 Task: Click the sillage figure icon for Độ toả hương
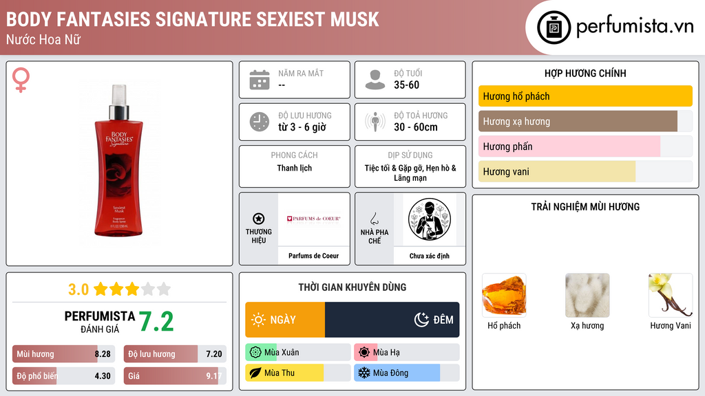[x=375, y=122]
